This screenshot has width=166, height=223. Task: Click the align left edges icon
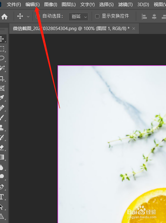click(144, 17)
